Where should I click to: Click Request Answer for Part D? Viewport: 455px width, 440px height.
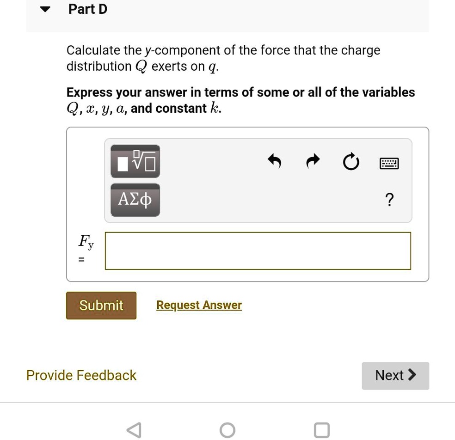[199, 305]
